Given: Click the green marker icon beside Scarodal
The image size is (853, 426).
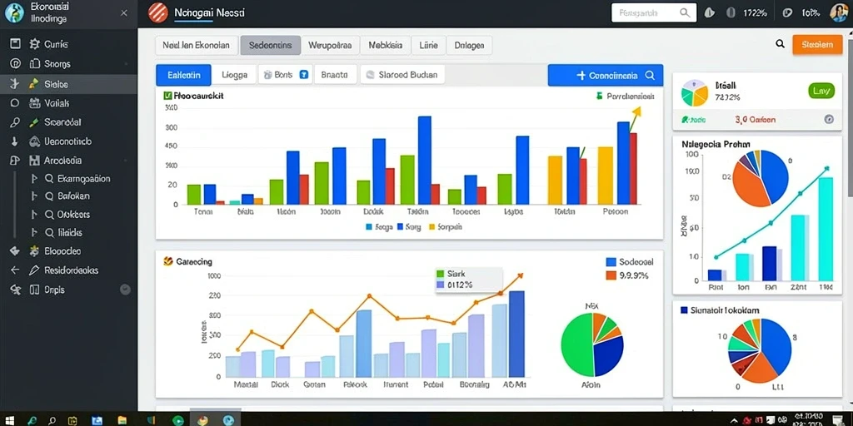Looking at the screenshot, I should pyautogui.click(x=33, y=122).
